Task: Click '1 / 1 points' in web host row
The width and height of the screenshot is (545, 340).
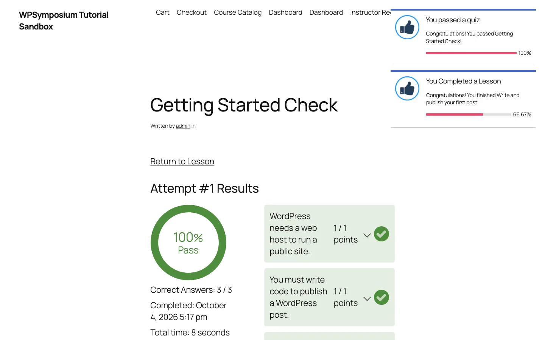Action: 346,234
